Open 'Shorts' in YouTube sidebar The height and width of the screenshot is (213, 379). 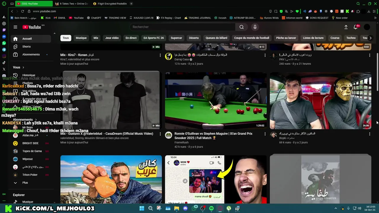pos(31,47)
